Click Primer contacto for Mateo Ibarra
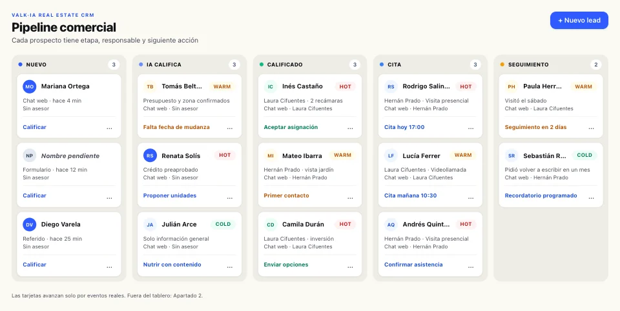 pos(286,196)
